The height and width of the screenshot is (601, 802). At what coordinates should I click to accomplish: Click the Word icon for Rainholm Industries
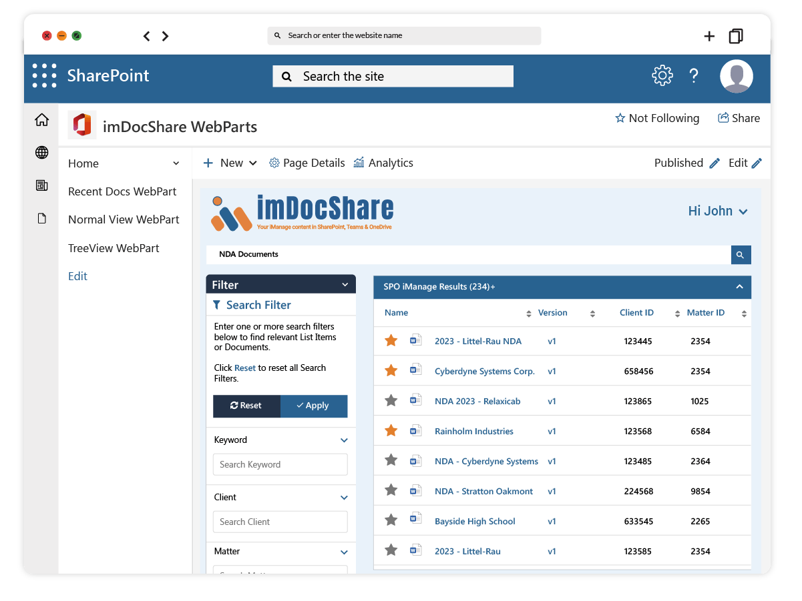[415, 430]
